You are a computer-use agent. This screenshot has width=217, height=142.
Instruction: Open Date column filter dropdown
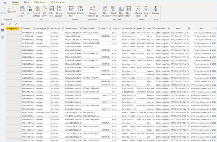(215, 29)
